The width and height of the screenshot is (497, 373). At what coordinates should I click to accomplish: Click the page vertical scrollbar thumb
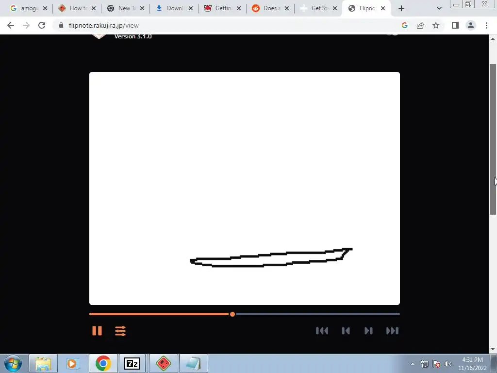pyautogui.click(x=493, y=139)
